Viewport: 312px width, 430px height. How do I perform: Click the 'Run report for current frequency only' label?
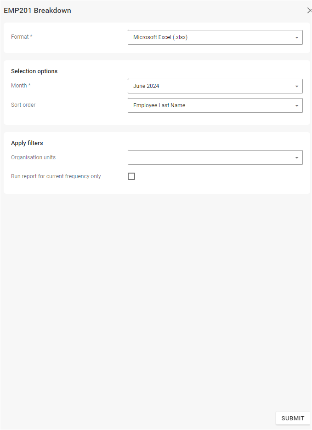[x=56, y=176]
